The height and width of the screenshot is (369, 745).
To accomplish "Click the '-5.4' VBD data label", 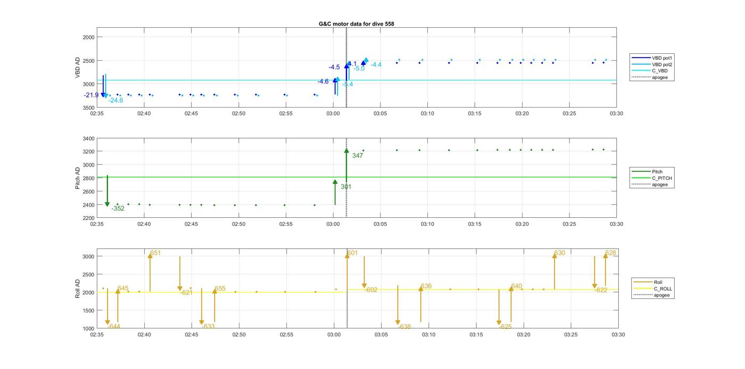I will click(347, 84).
